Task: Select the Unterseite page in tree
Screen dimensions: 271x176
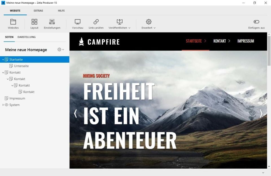Action: 21,66
